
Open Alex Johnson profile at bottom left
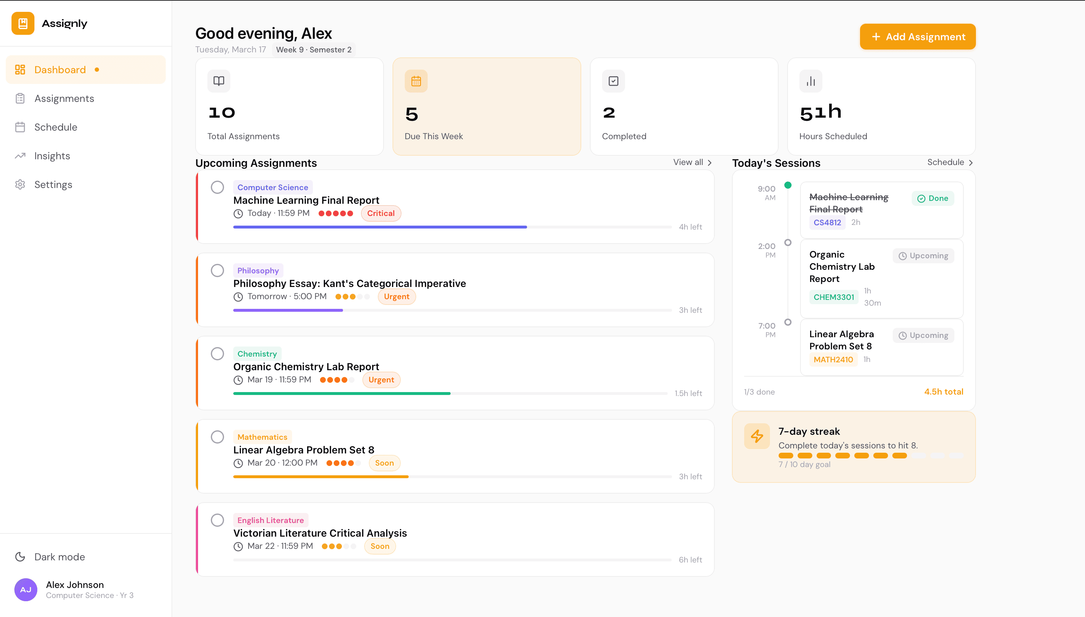pos(75,589)
